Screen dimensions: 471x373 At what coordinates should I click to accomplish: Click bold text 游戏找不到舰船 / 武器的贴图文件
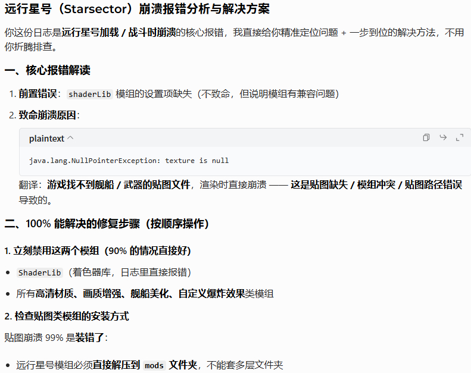(x=118, y=184)
